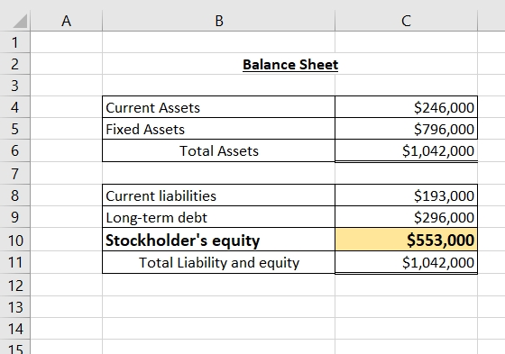Click the $796,000 value cell
The image size is (505, 354).
pos(406,129)
